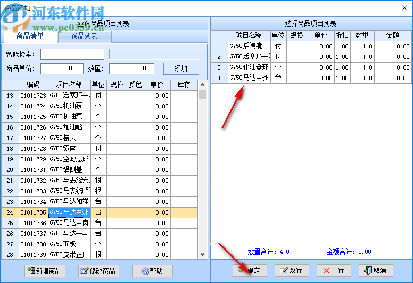Click the 编码 column header
This screenshot has height=283, width=413.
click(33, 84)
